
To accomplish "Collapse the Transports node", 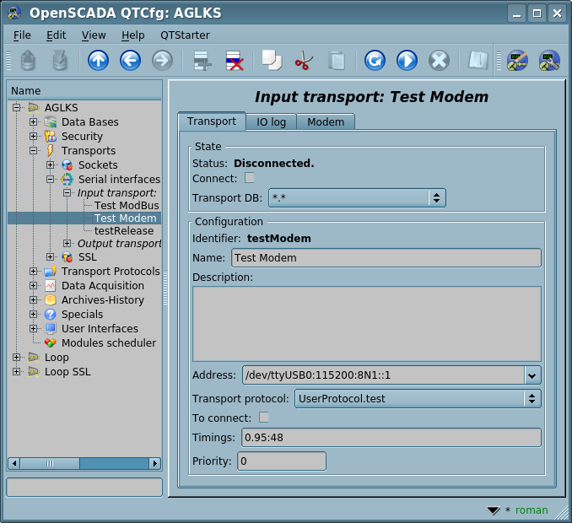I will 33,151.
